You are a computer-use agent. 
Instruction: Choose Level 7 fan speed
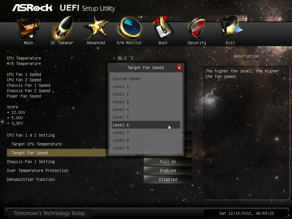pos(146,133)
